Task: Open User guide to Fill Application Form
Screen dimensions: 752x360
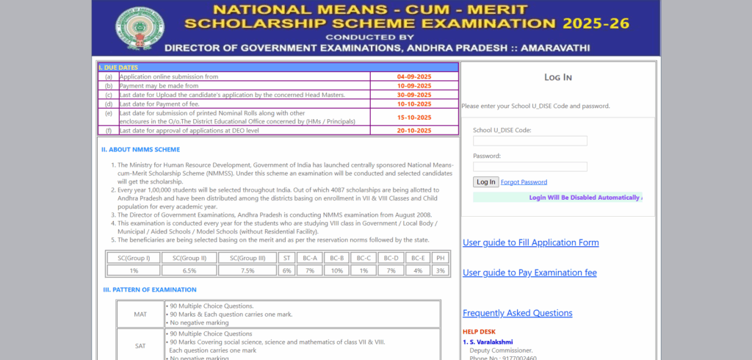Action: coord(530,242)
